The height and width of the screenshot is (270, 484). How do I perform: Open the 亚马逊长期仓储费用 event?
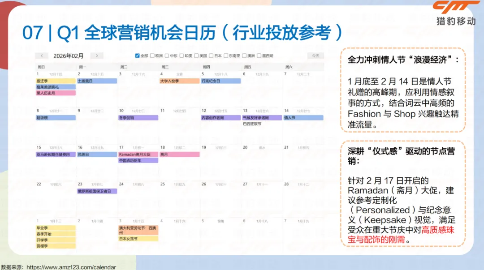tap(56, 154)
